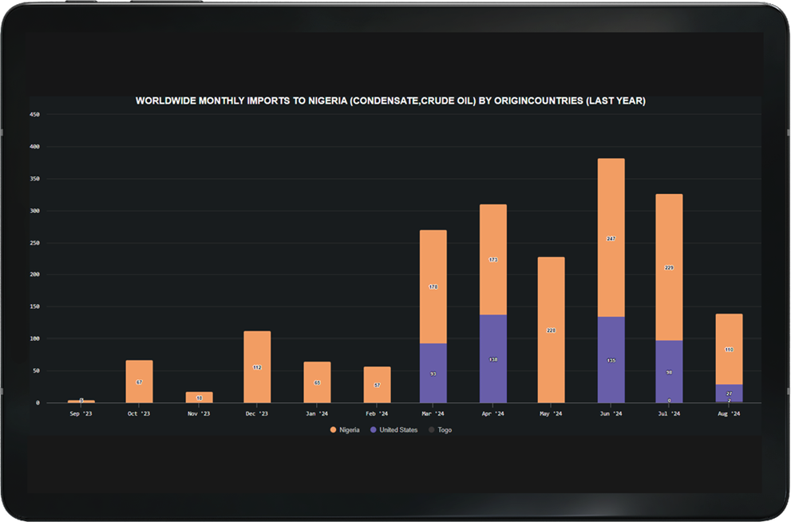Toggle the United States legend entry
Image resolution: width=791 pixels, height=522 pixels.
coord(397,429)
